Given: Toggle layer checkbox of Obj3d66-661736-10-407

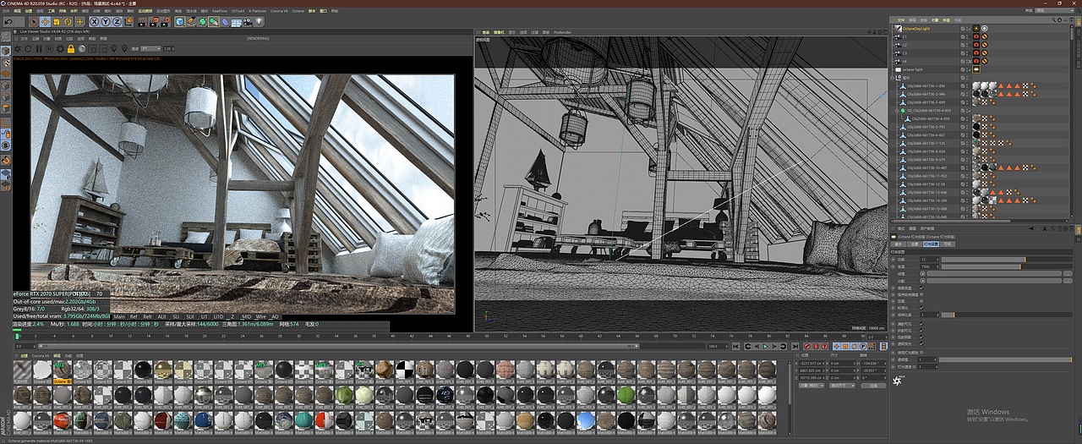Looking at the screenshot, I should pyautogui.click(x=963, y=167).
